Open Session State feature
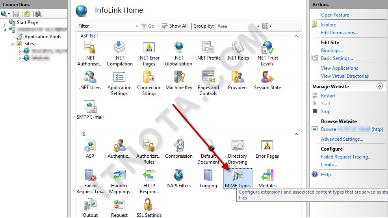The width and height of the screenshot is (388, 218). click(x=267, y=80)
